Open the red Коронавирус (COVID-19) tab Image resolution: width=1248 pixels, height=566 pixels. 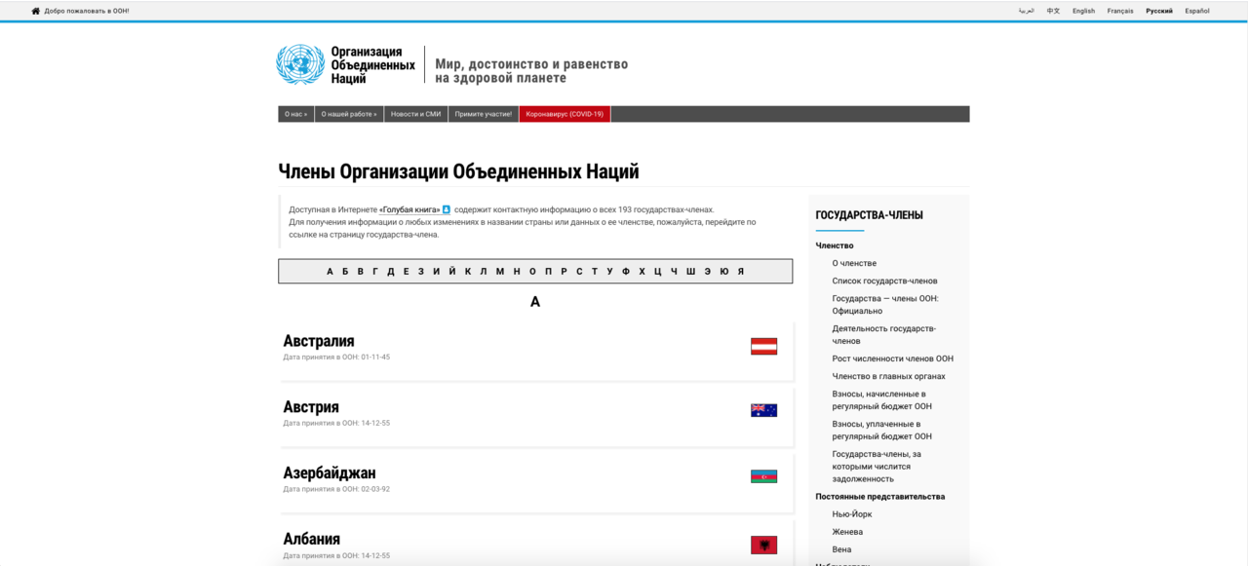click(565, 114)
